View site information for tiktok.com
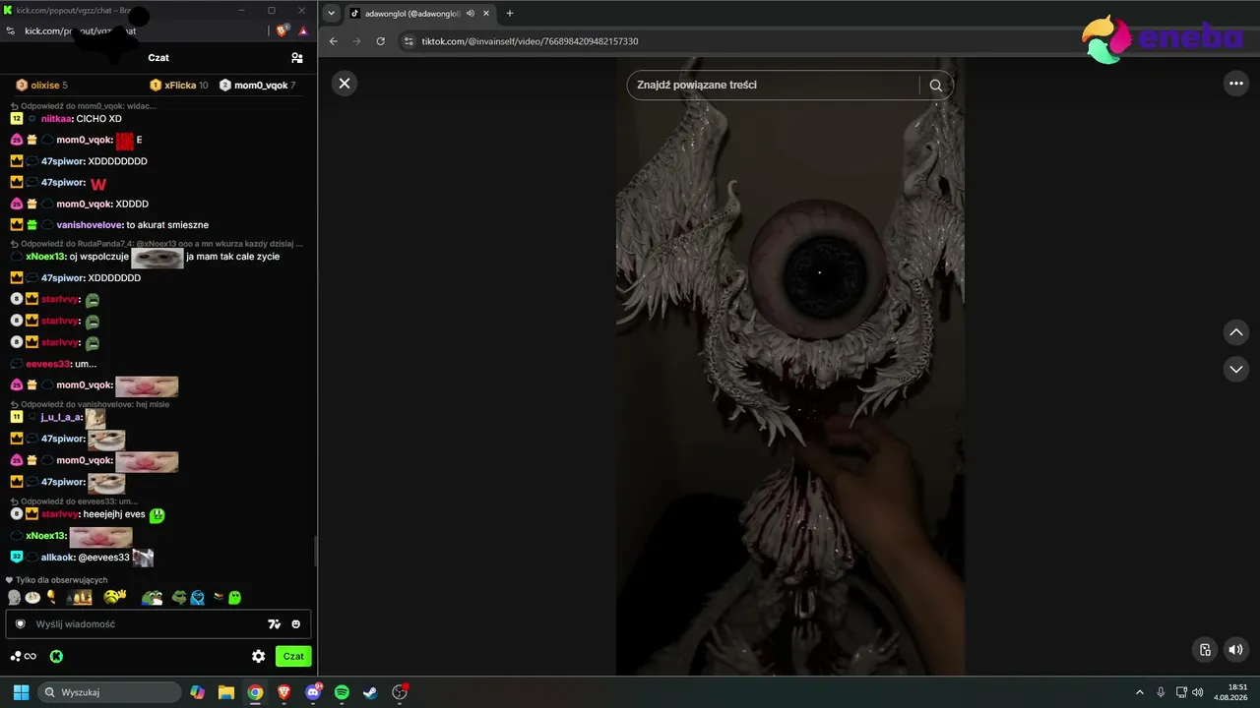Viewport: 1260px width, 708px height. coord(409,41)
